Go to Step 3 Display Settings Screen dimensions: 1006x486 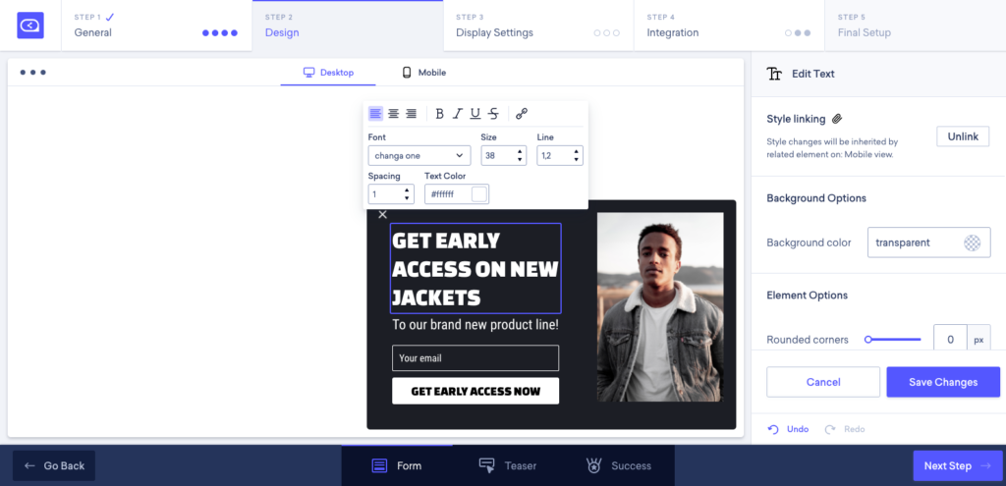tap(538, 26)
